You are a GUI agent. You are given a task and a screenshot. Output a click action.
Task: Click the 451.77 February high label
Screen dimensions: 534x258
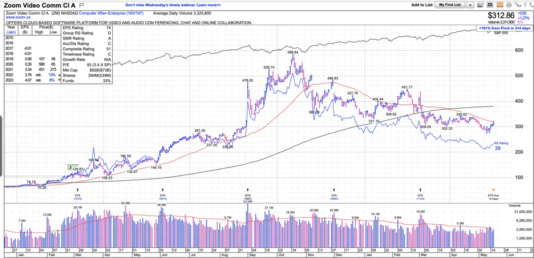pyautogui.click(x=407, y=87)
